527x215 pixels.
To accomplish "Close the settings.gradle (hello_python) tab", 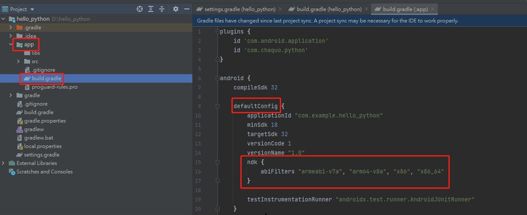I will point(280,9).
